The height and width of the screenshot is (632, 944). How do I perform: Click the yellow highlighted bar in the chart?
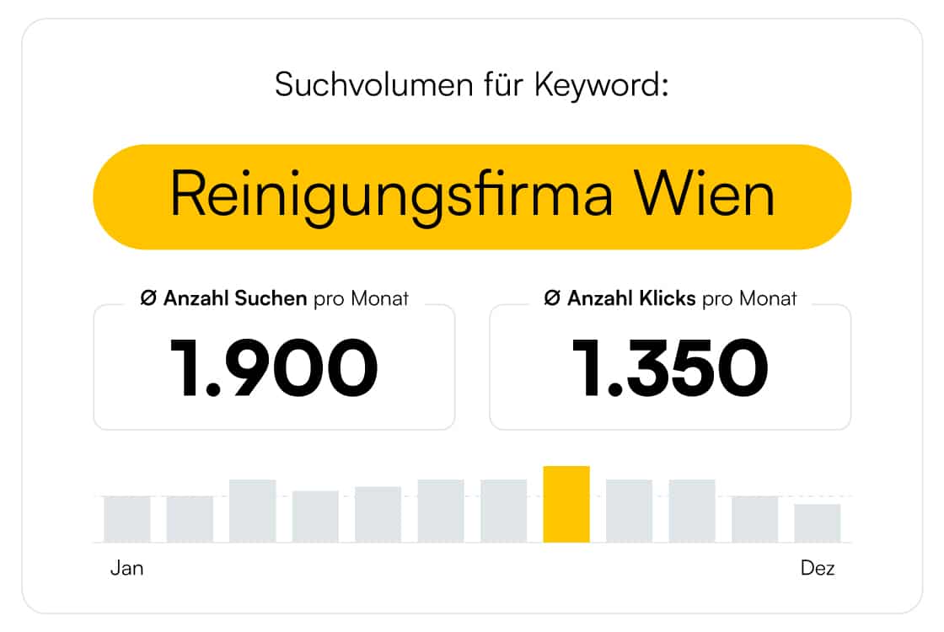coord(566,505)
